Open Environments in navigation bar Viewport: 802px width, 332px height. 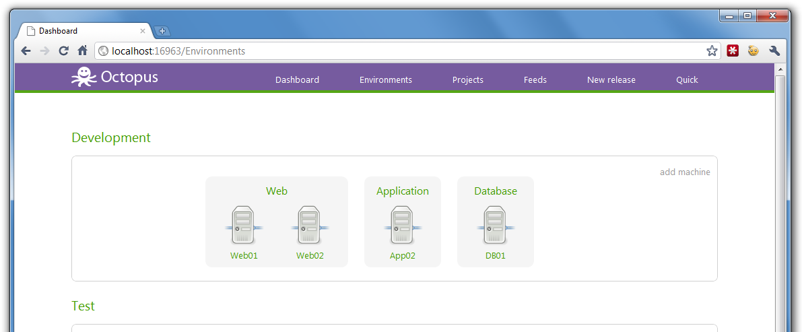tap(386, 80)
